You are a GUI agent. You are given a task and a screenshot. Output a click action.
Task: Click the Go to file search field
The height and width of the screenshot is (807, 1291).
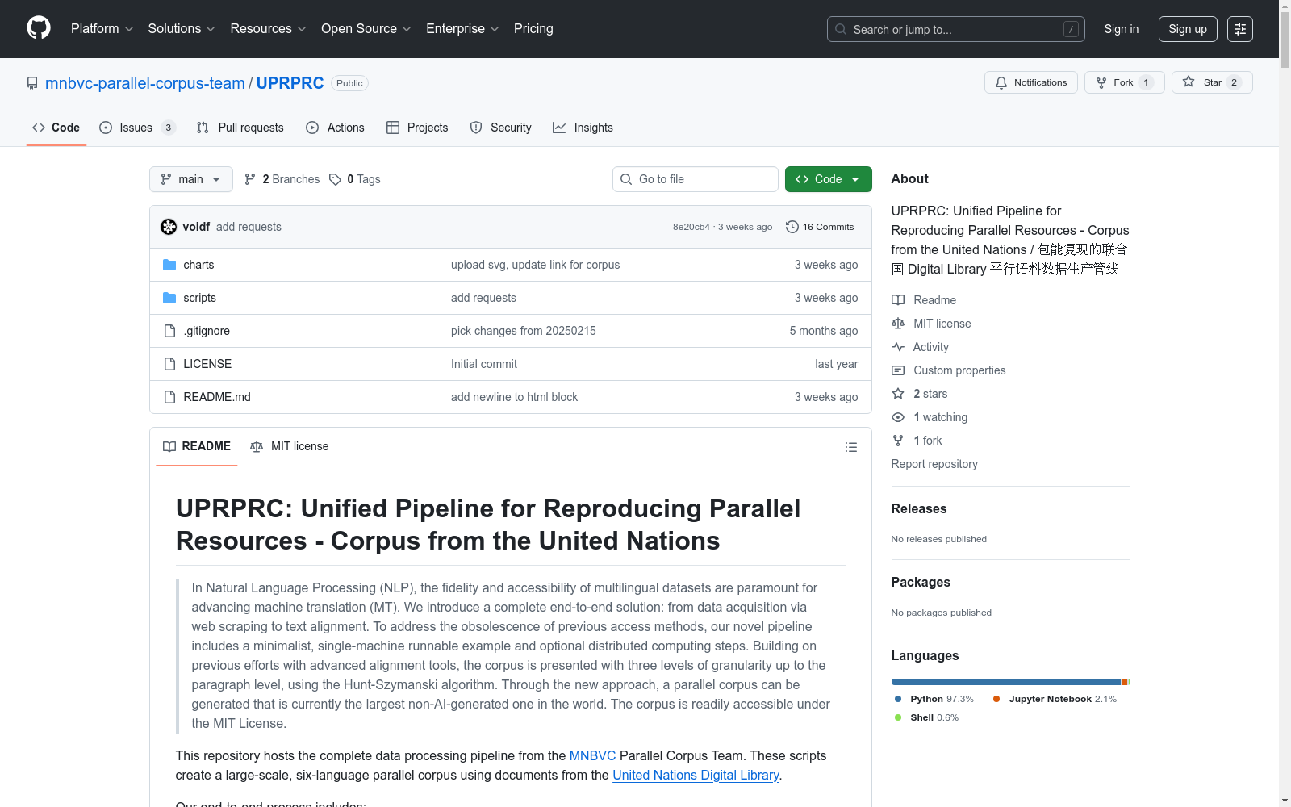[696, 179]
